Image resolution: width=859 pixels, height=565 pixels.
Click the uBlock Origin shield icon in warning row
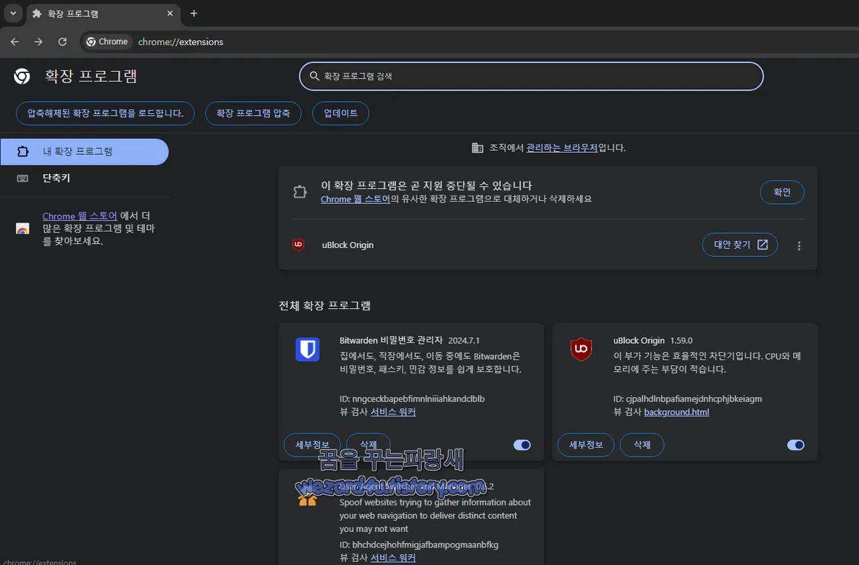[x=299, y=245]
